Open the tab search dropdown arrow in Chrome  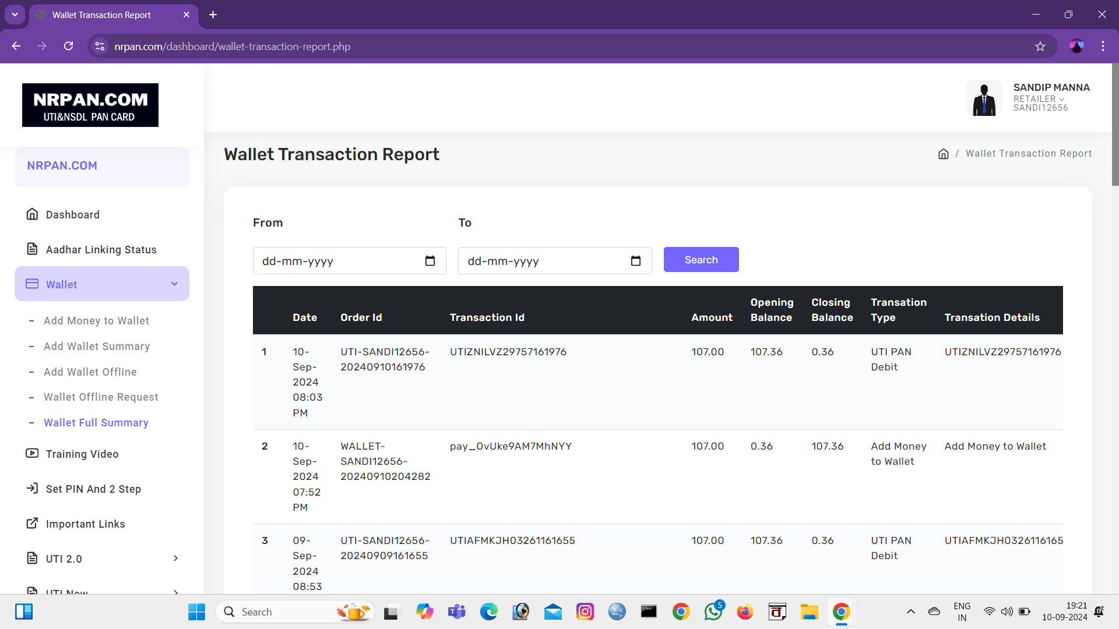pyautogui.click(x=15, y=15)
